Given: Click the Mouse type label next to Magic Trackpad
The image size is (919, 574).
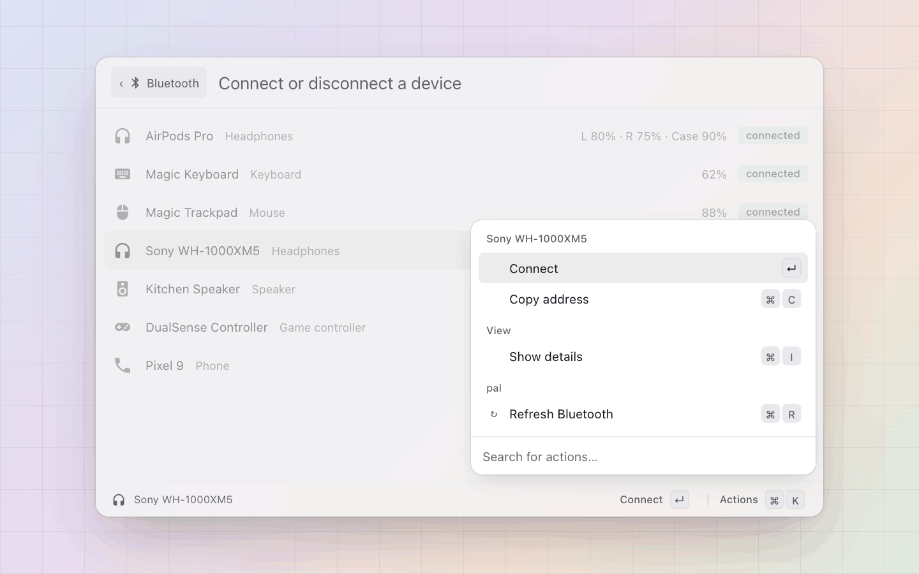Looking at the screenshot, I should 267,213.
